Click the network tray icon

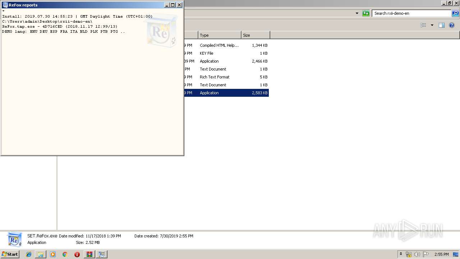pos(409,254)
